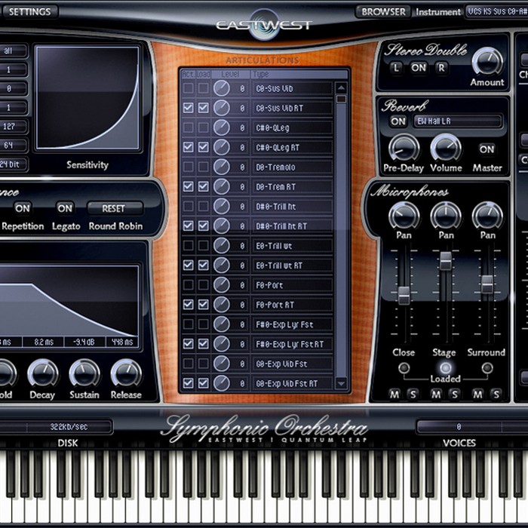Click the level knob for C0-Sus Vib

click(222, 88)
